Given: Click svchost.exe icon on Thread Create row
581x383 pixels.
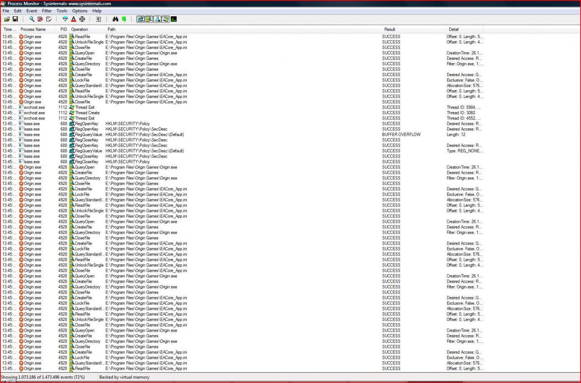Looking at the screenshot, I should 21,113.
